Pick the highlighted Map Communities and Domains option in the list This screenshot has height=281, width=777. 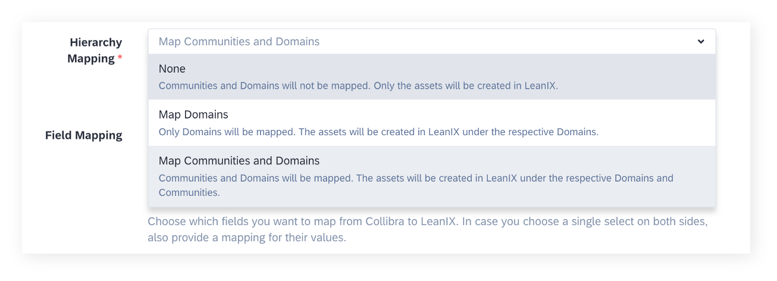[x=431, y=176]
